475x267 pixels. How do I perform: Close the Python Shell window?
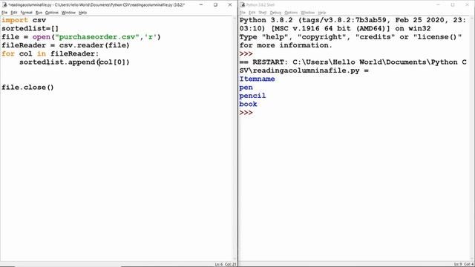pyautogui.click(x=467, y=5)
